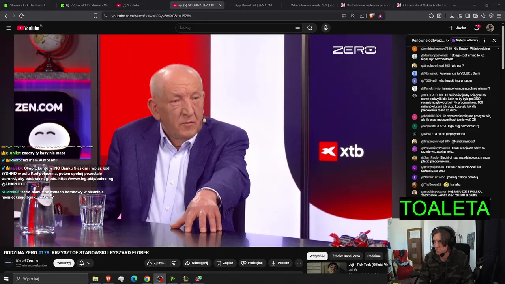
Task: Save video with Zapisz
Action: pyautogui.click(x=224, y=263)
